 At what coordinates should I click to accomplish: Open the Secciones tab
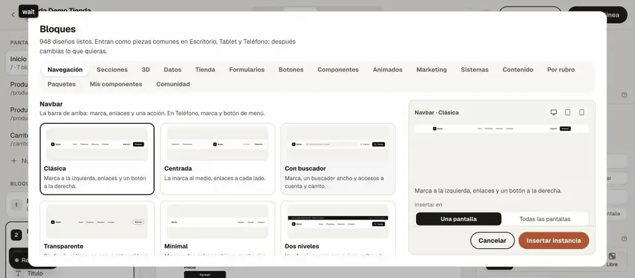tap(112, 69)
